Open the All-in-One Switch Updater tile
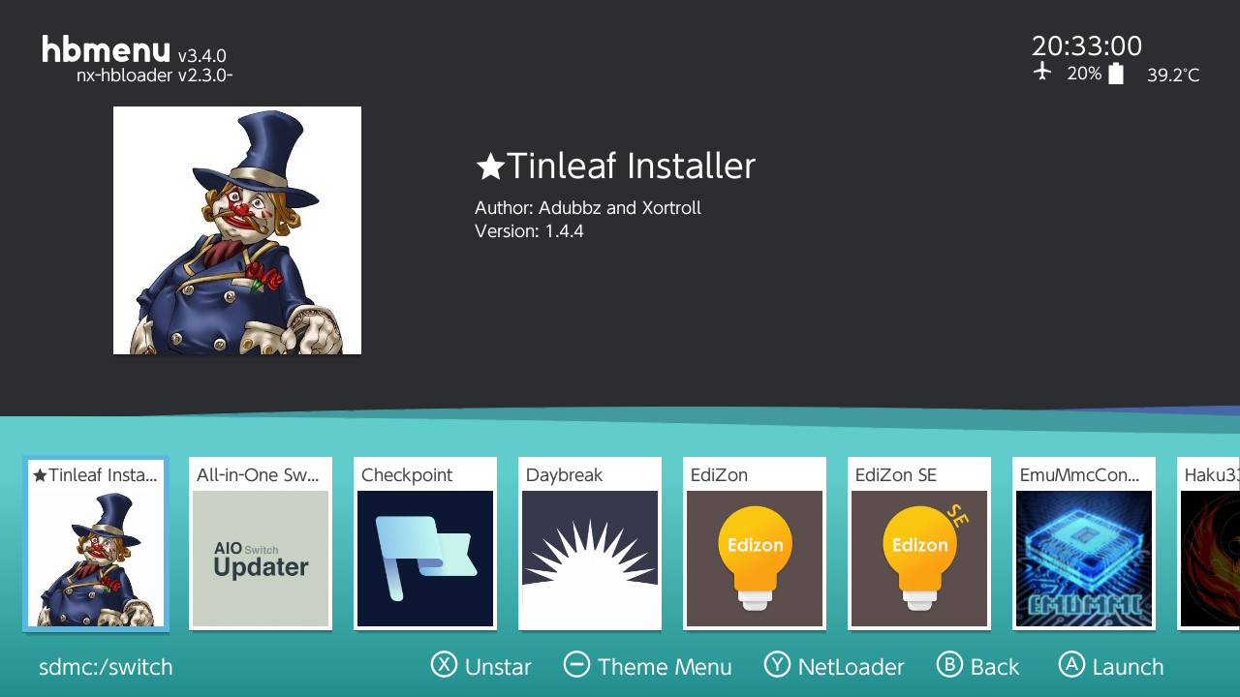This screenshot has width=1240, height=697. 261,544
